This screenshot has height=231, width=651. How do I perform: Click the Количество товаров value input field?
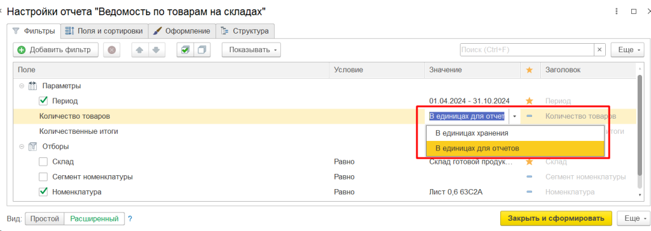click(467, 117)
